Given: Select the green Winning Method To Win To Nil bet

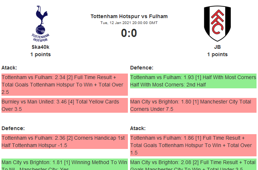Looking at the screenshot, I should coord(64,164).
